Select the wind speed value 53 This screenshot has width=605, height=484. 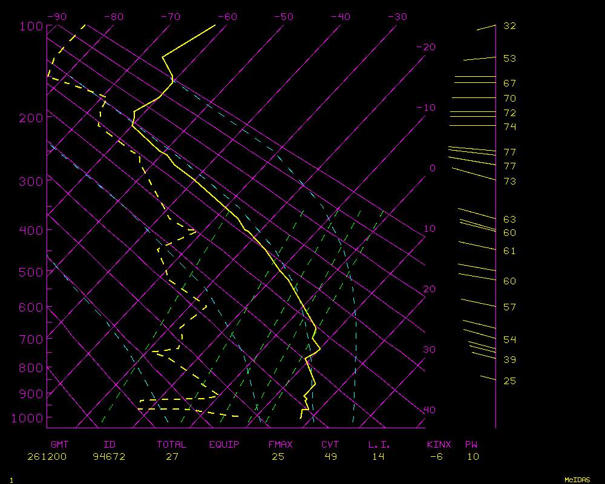click(x=509, y=59)
